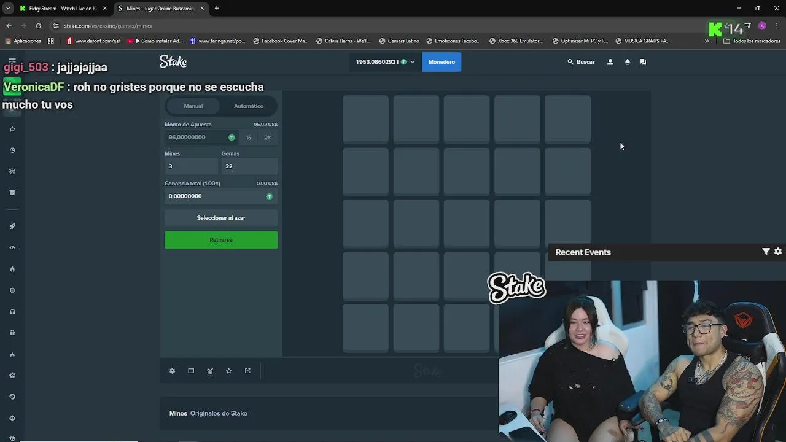Viewport: 786px width, 442px height.
Task: Click the Chrome profile avatar
Action: point(762,26)
